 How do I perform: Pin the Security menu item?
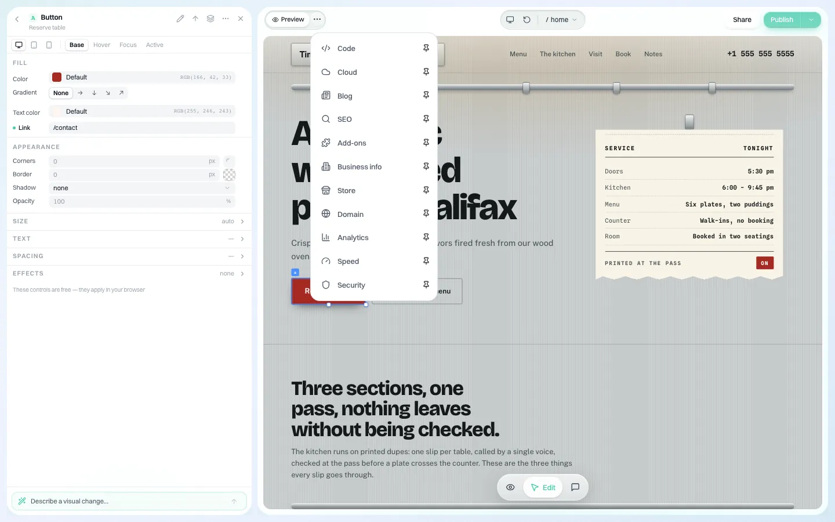coord(426,285)
